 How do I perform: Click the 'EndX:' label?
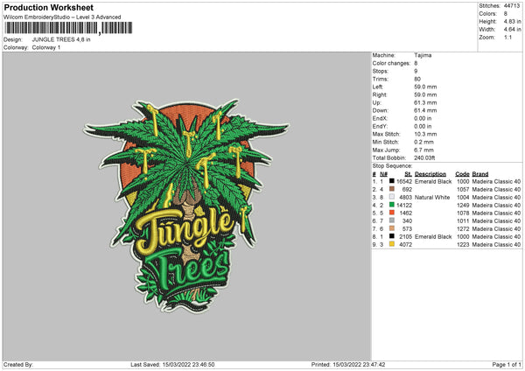click(x=380, y=118)
